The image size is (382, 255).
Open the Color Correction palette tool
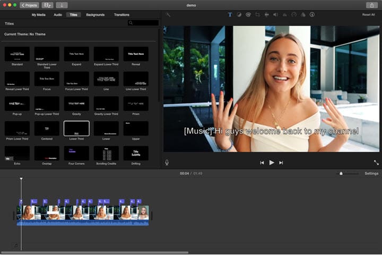[248, 14]
